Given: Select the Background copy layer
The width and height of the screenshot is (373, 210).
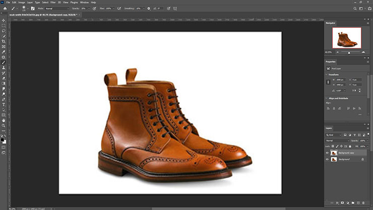Looking at the screenshot, I should click(346, 152).
